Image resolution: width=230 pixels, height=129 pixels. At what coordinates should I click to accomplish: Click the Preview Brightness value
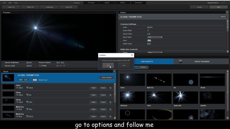[29, 62]
